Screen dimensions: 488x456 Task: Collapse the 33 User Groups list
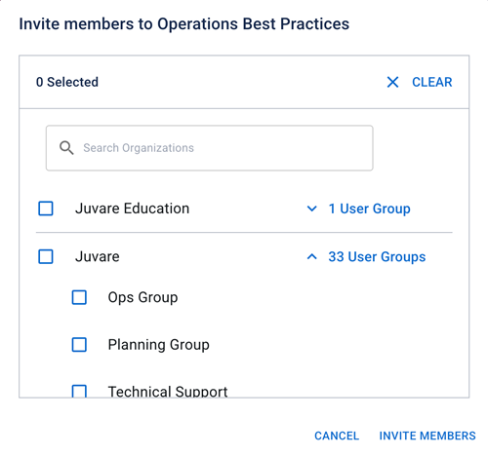click(x=377, y=256)
